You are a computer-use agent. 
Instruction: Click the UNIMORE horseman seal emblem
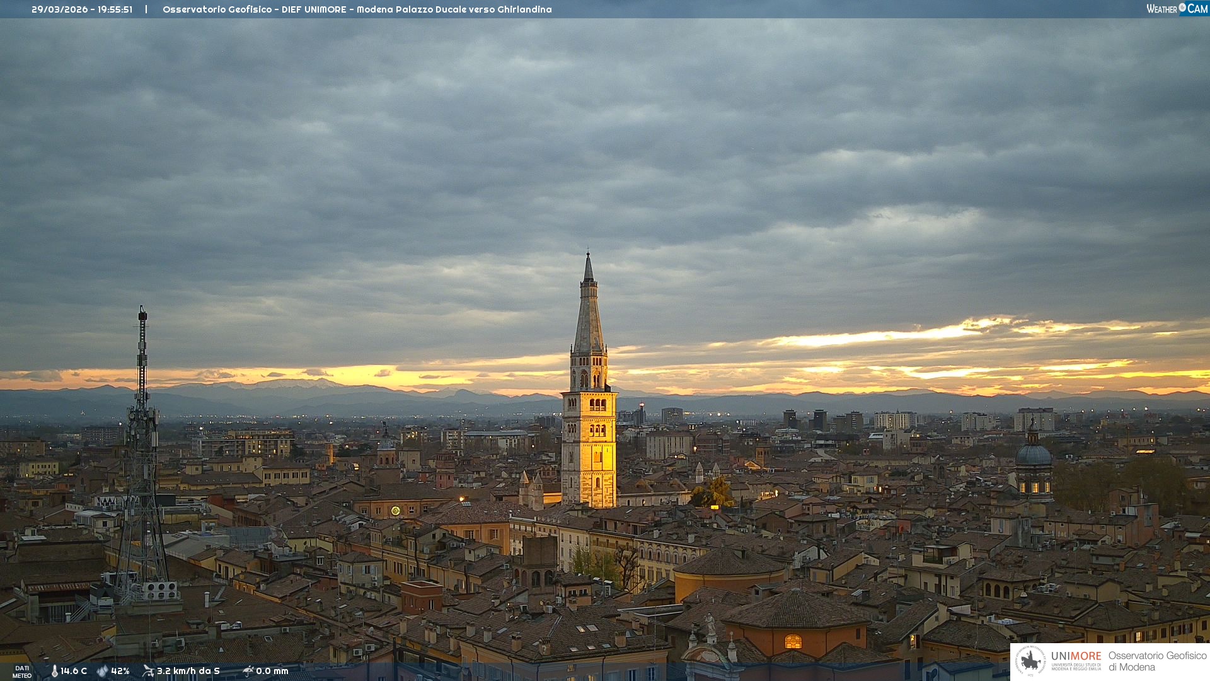(x=1030, y=661)
